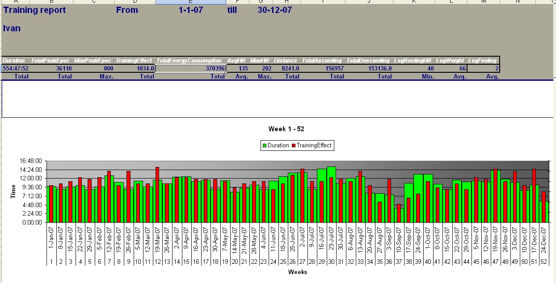Click the red TrainingEffect bar for week 12

(x=157, y=195)
